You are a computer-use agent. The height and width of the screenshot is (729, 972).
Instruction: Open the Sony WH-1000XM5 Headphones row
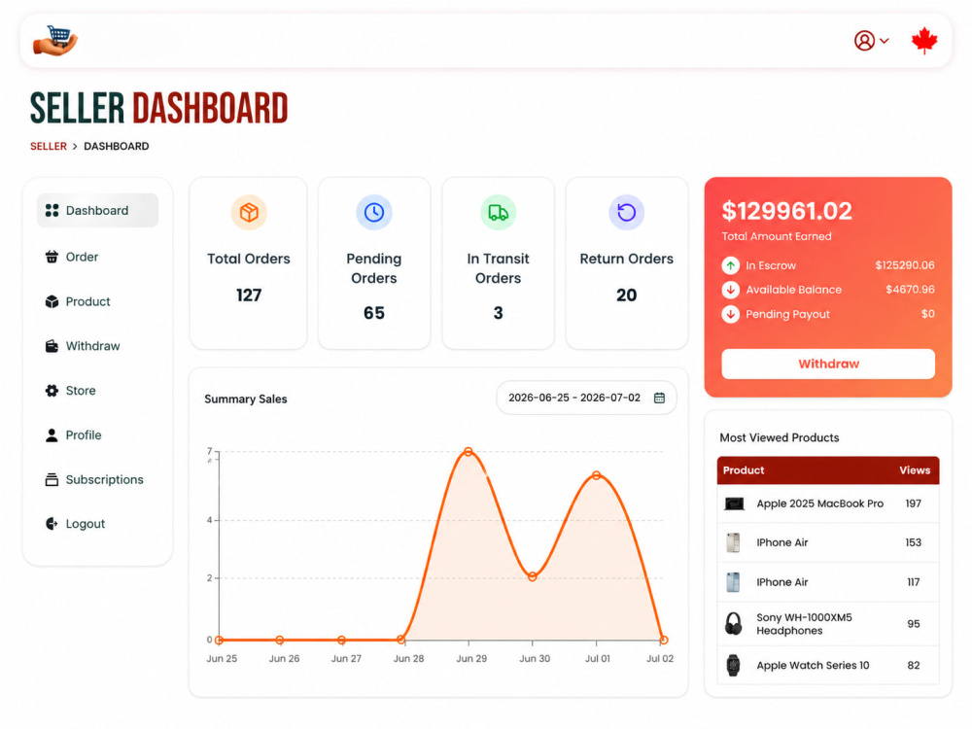828,624
